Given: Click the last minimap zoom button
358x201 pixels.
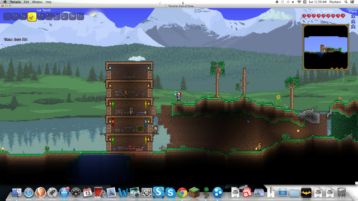Looking at the screenshot, I should 342,69.
